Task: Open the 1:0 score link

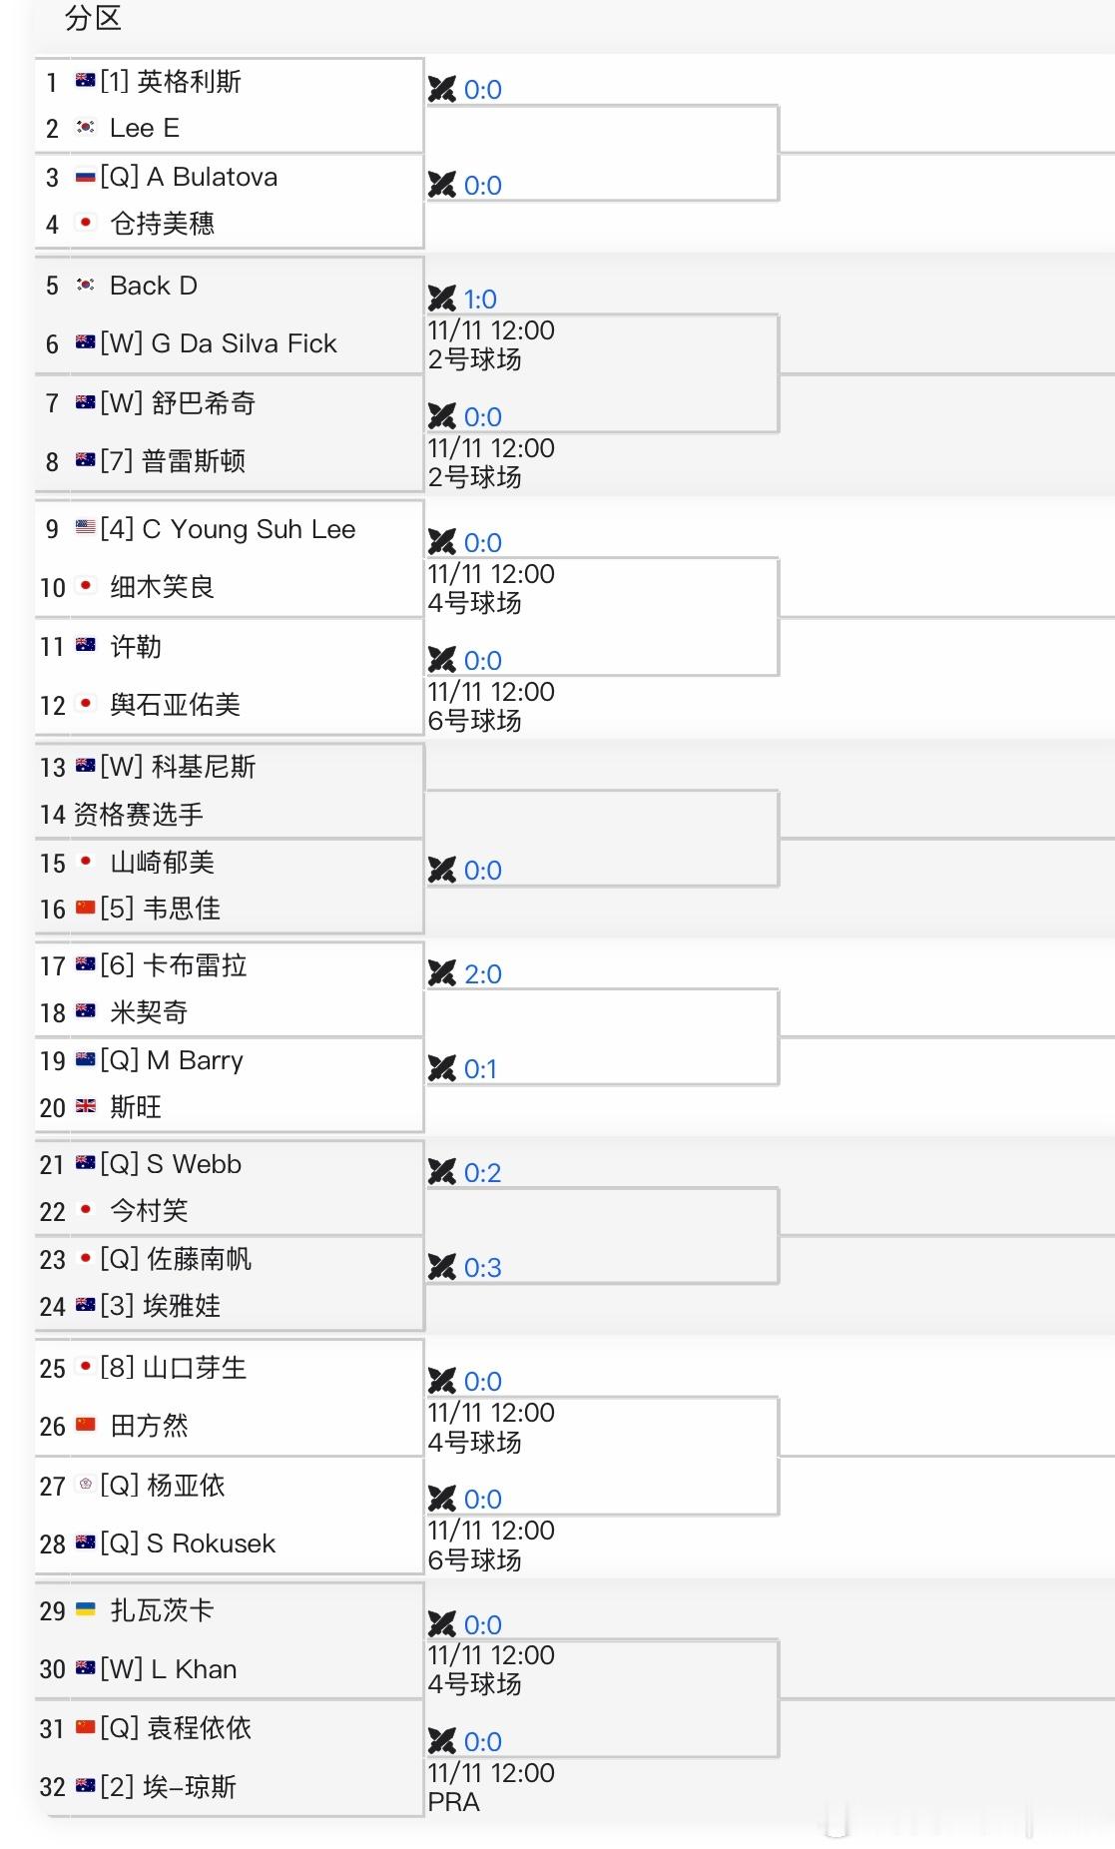Action: 480,300
